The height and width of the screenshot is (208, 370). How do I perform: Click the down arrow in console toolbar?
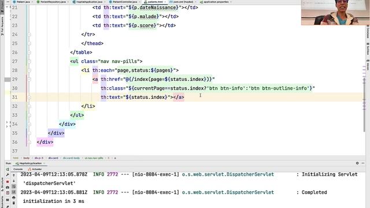pyautogui.click(x=14, y=181)
